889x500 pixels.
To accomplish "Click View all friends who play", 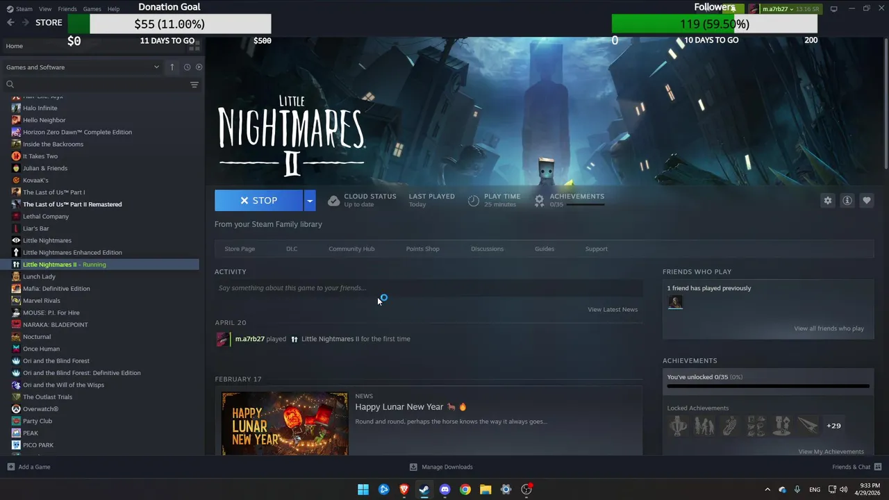I will [829, 328].
